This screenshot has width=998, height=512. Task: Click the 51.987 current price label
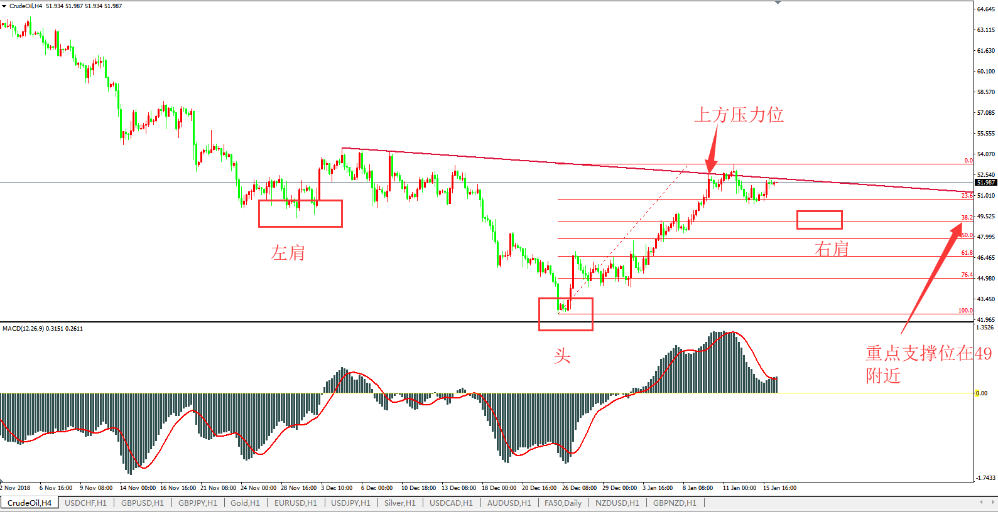pyautogui.click(x=985, y=183)
